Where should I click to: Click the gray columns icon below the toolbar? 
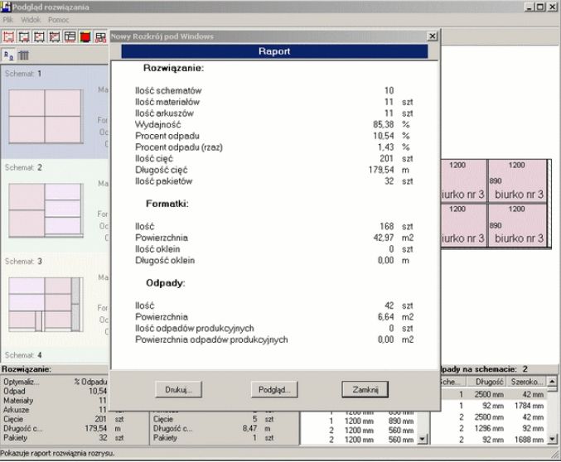click(24, 55)
